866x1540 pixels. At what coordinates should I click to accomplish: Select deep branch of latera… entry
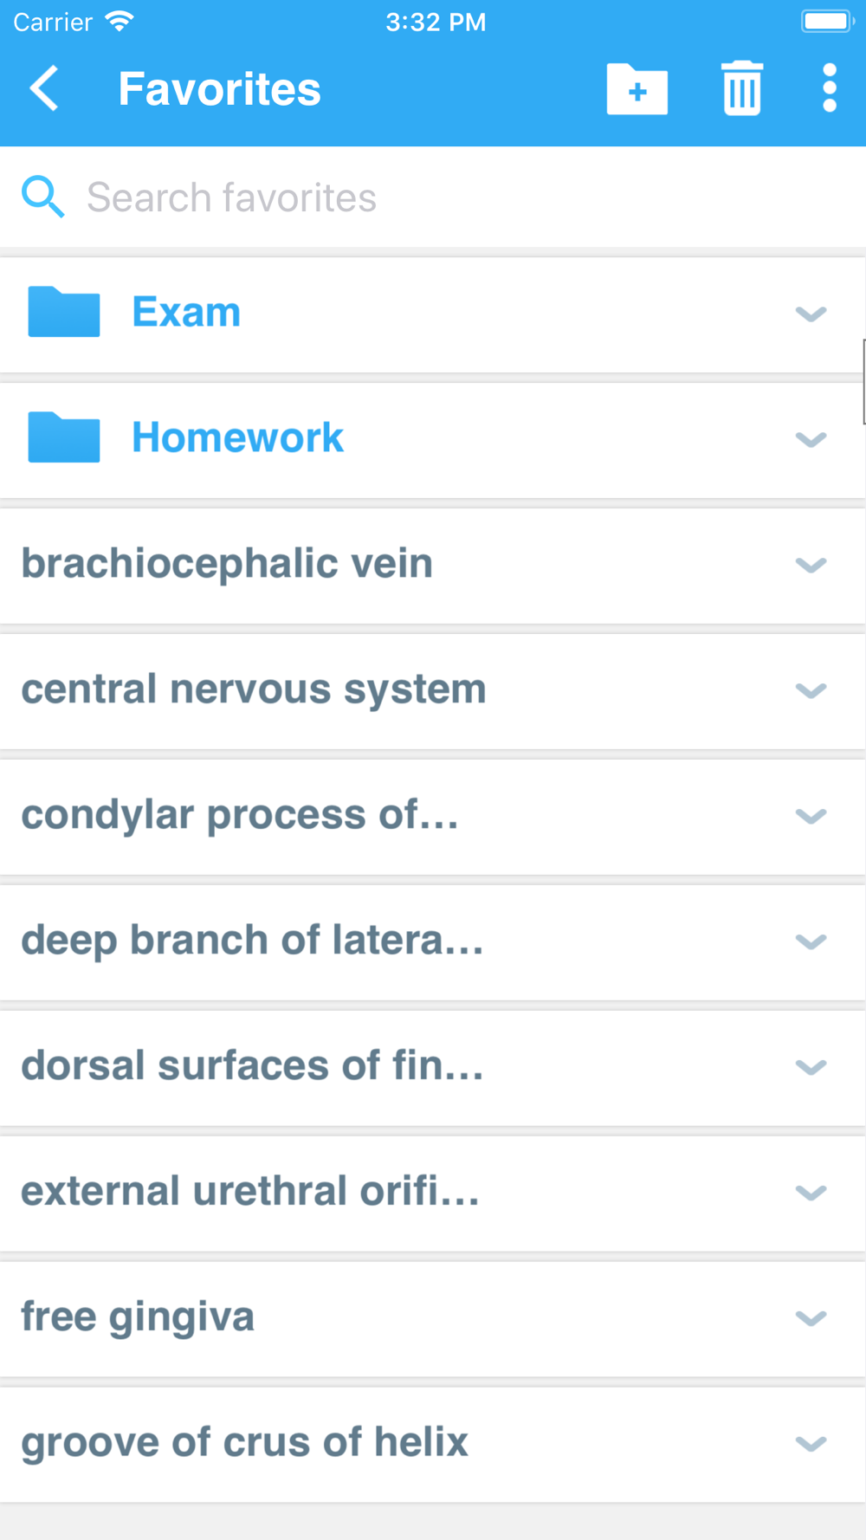(x=252, y=941)
